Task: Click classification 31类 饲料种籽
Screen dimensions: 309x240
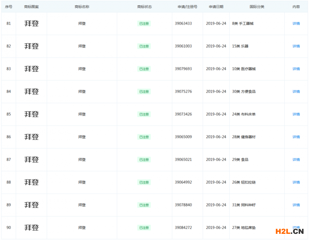Action: (x=244, y=205)
